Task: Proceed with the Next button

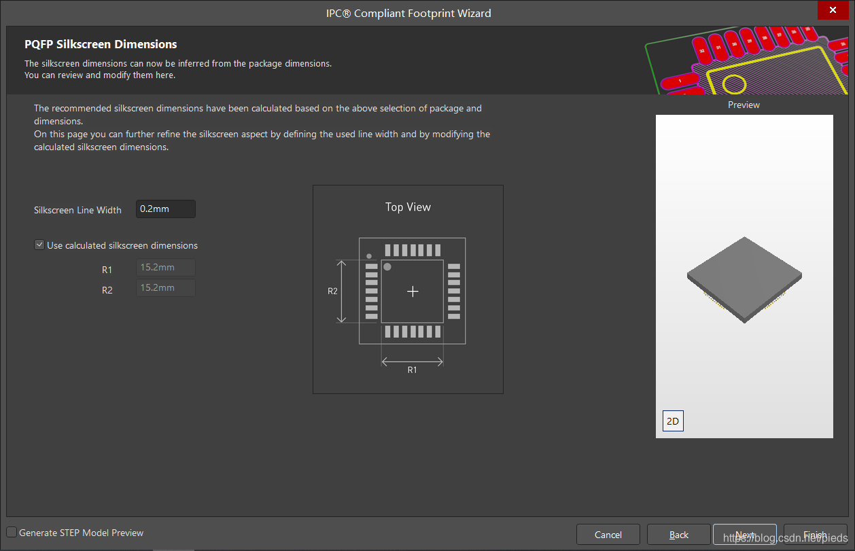Action: 744,535
